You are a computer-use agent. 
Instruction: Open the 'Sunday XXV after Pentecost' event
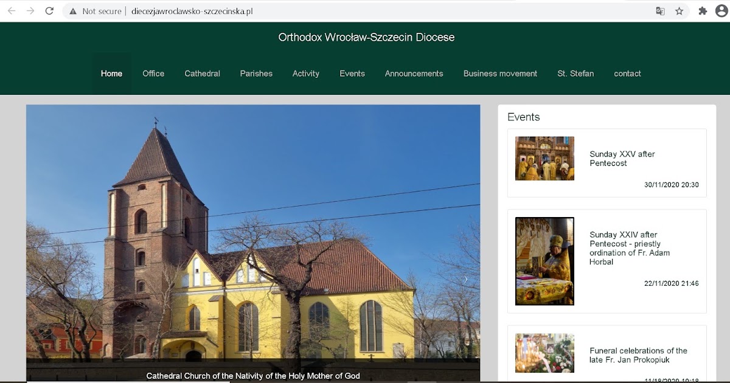pos(621,159)
